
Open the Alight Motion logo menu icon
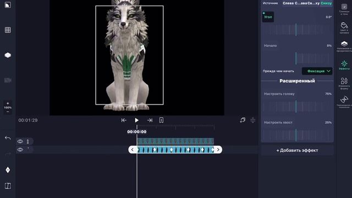(x=8, y=5)
